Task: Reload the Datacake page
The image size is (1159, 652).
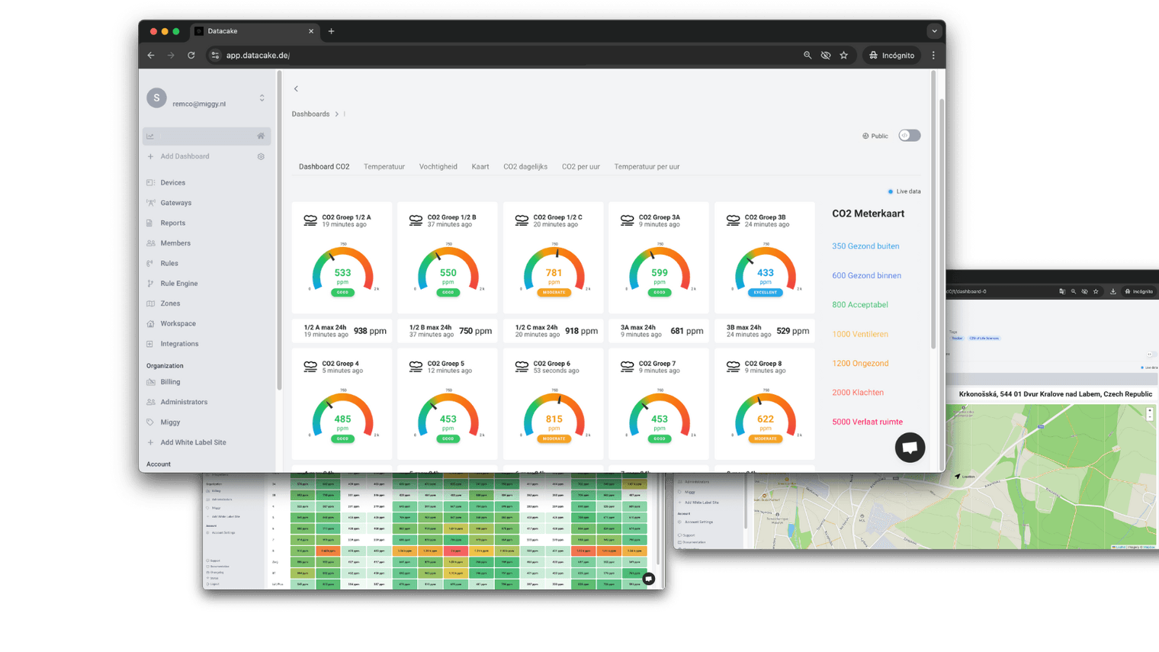Action: click(191, 56)
